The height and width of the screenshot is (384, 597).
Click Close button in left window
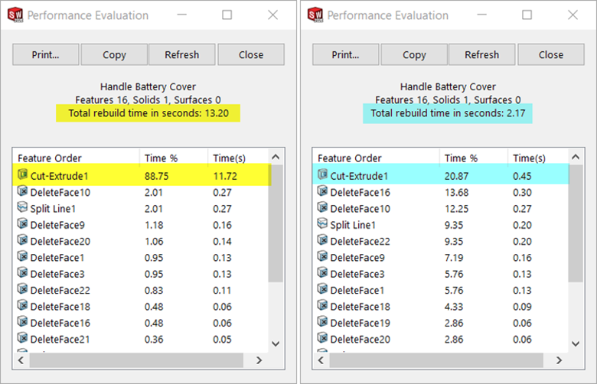pyautogui.click(x=251, y=54)
